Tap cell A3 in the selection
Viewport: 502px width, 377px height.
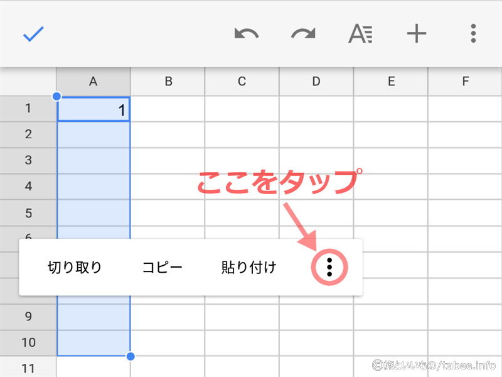tap(93, 161)
